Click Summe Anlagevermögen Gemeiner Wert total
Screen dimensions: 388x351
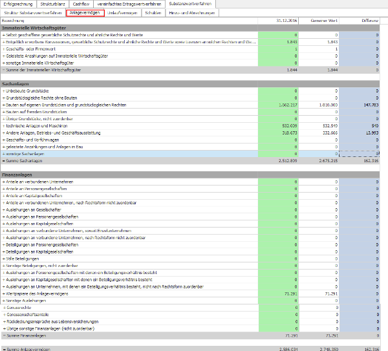click(329, 349)
